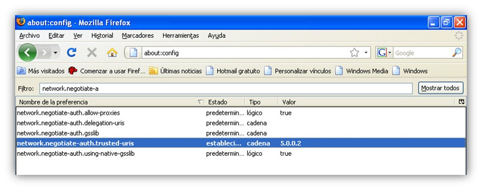Select network.negotiate-auth.gsslib row
Image resolution: width=482 pixels, height=190 pixels.
(x=241, y=133)
